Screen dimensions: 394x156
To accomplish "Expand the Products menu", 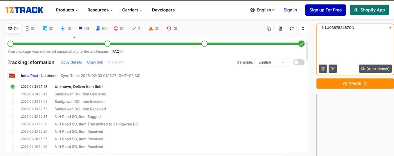I will pyautogui.click(x=67, y=10).
